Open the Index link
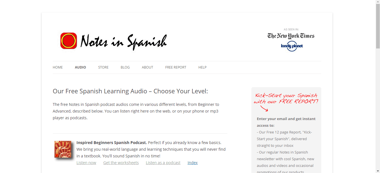Viewport: 380px width, 173px height. pos(192,162)
